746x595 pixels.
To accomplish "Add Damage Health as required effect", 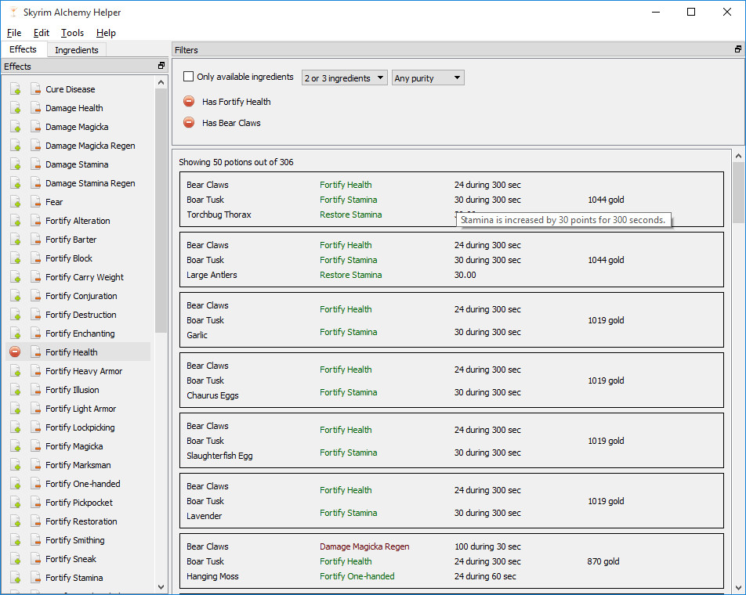I will (15, 108).
